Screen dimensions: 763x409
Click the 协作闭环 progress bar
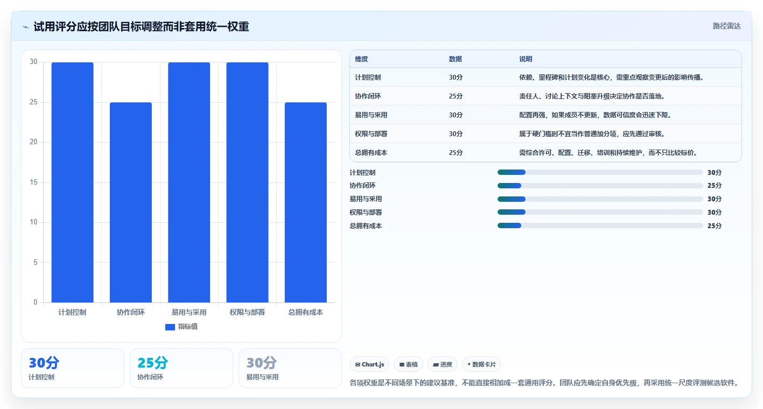[600, 186]
